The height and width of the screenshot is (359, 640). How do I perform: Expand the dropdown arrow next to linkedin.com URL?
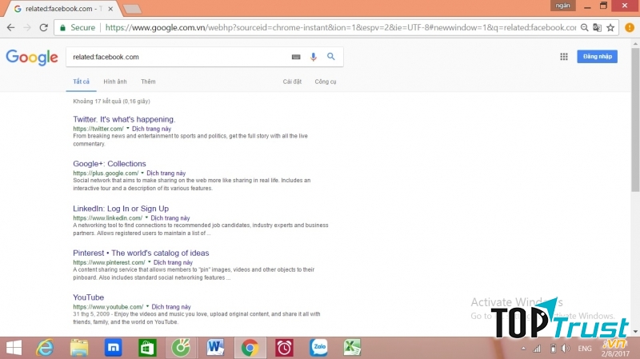tap(146, 217)
